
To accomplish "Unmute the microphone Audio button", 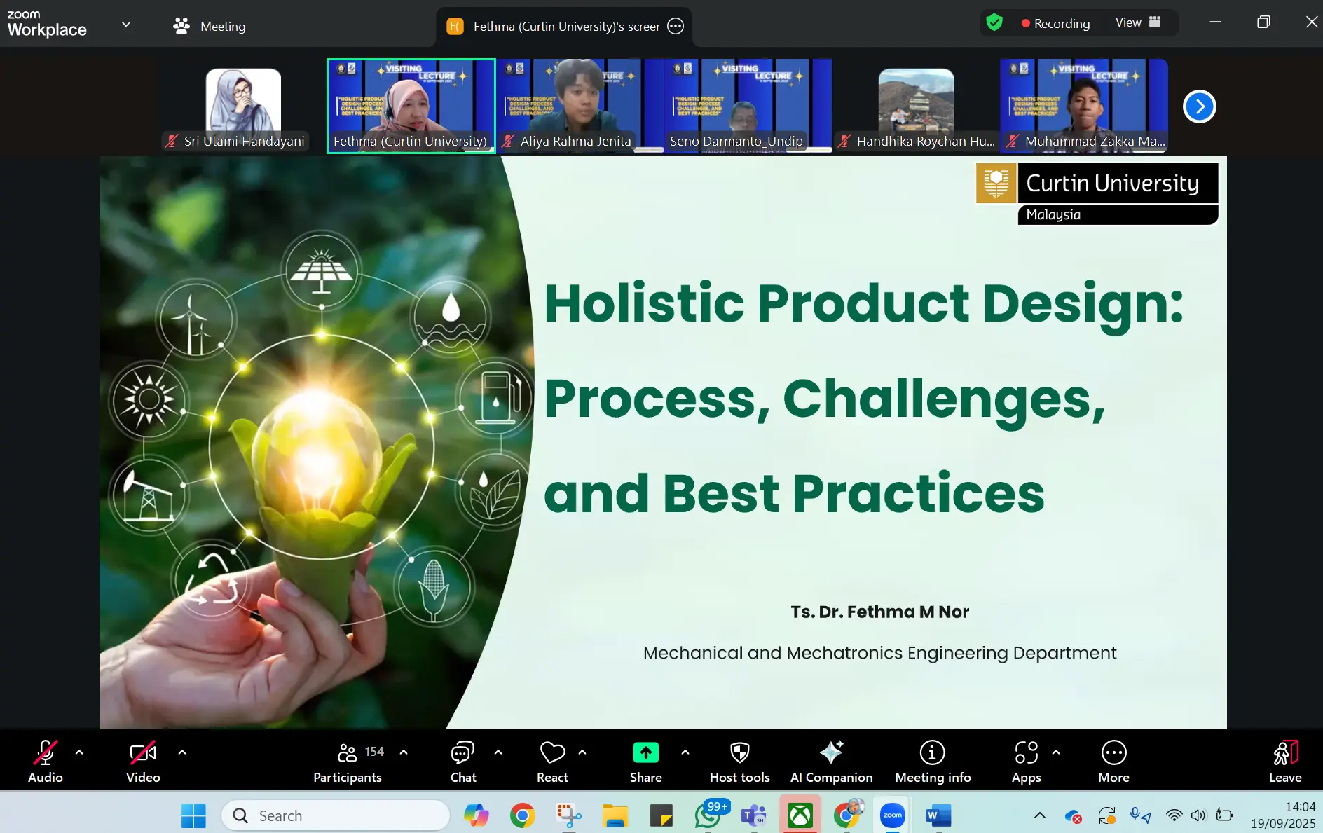I will pyautogui.click(x=46, y=761).
